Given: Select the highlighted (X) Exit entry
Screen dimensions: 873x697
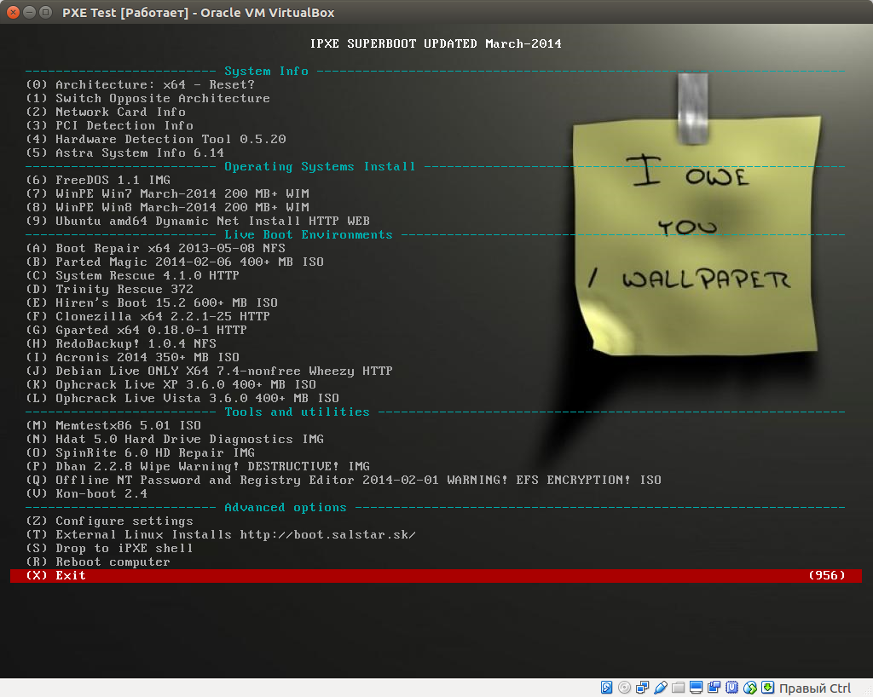Looking at the screenshot, I should coord(436,576).
